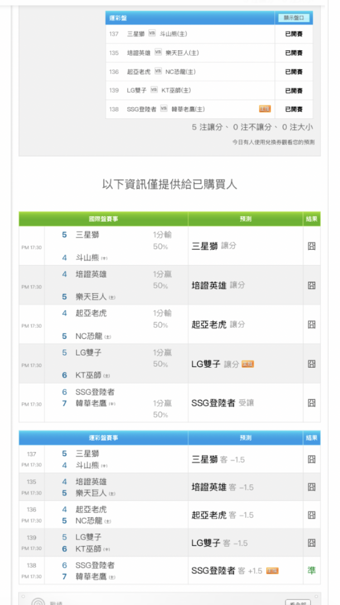Image resolution: width=340 pixels, height=605 pixels.
Task: Click orange 主推 badge beside SSG登陸者 客 +1.5
Action: click(x=272, y=571)
